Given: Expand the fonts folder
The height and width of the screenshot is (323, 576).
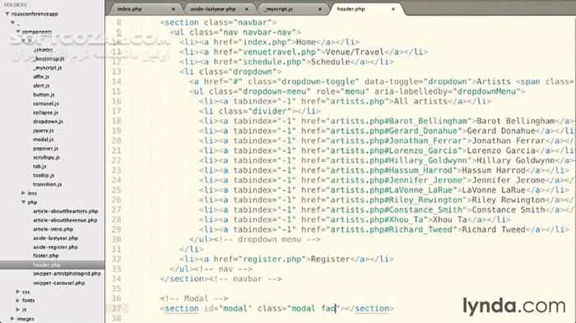Looking at the screenshot, I should [17, 301].
